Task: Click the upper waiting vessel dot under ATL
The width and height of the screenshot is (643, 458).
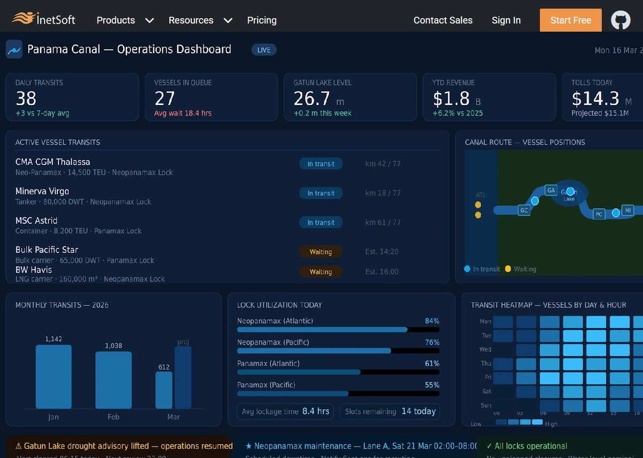Action: 478,205
